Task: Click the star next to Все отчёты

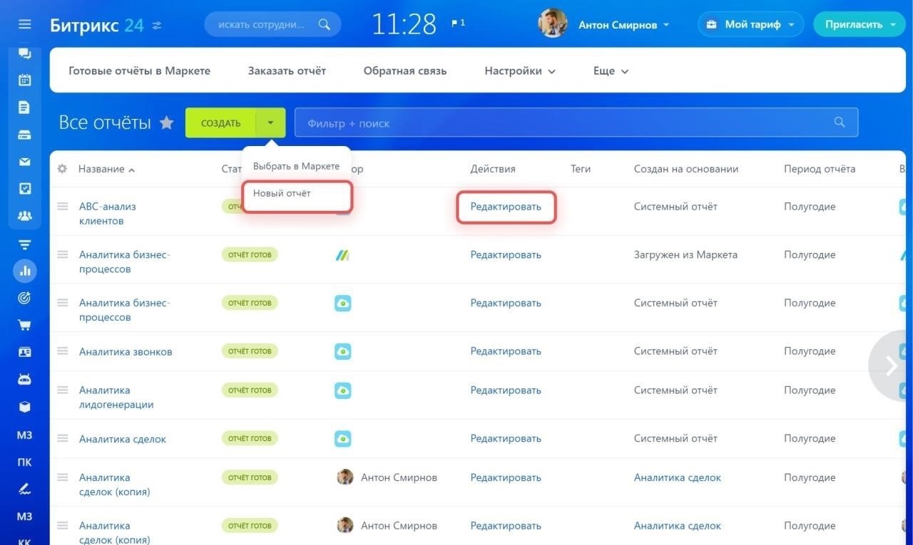Action: 166,123
